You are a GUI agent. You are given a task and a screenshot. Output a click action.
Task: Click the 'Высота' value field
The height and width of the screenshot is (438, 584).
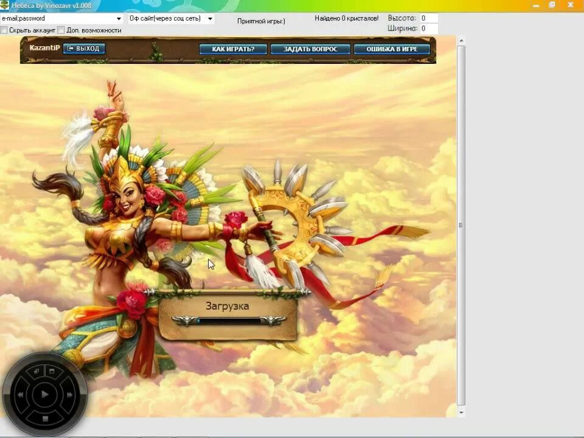click(428, 18)
